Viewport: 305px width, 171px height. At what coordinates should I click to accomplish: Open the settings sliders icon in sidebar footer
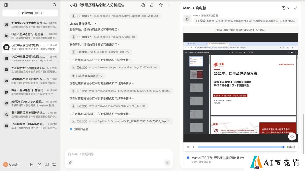(54, 165)
